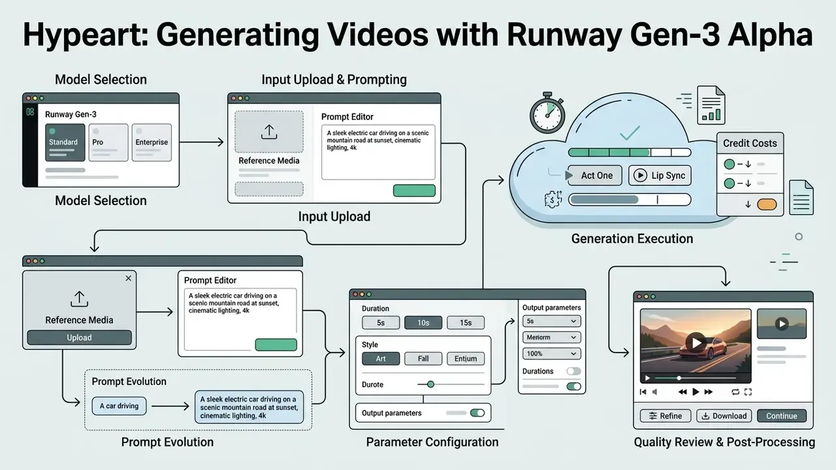Open the 5s dropdown under Output parameters
Viewport: 836px width, 470px height.
click(x=551, y=321)
